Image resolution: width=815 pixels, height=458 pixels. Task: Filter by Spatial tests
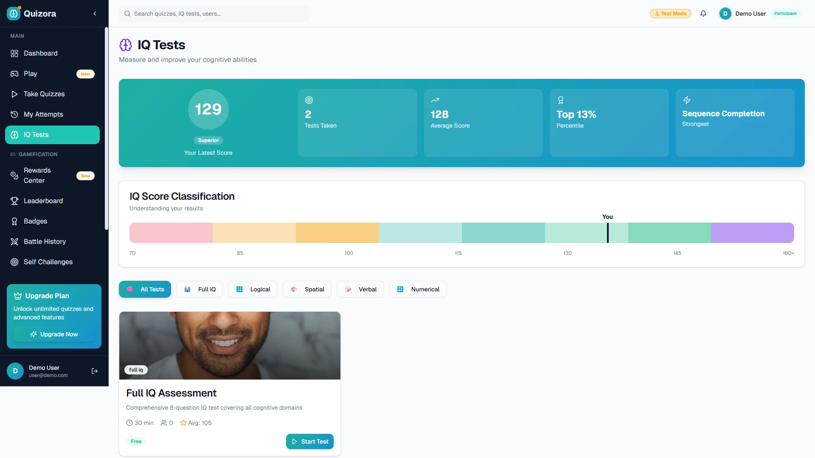click(x=307, y=289)
